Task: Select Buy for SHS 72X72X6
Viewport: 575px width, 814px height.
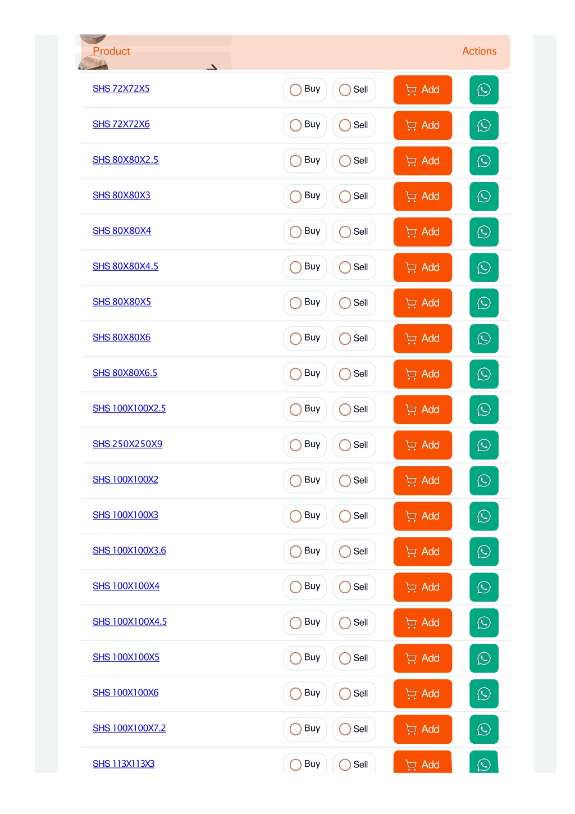Action: pyautogui.click(x=305, y=125)
